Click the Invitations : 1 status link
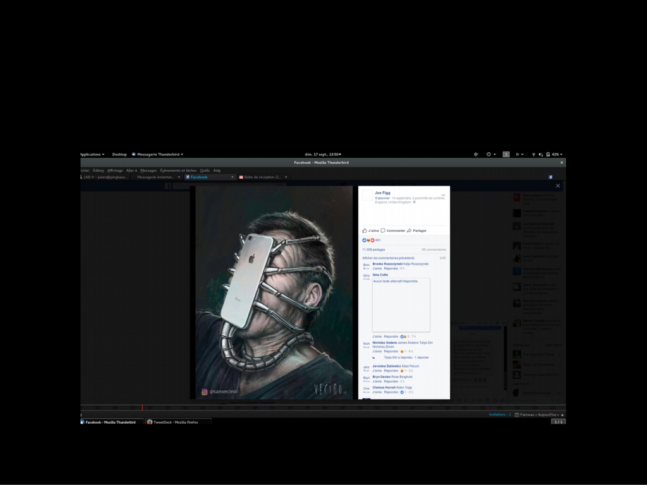Viewport: 647px width, 485px height. tap(500, 414)
